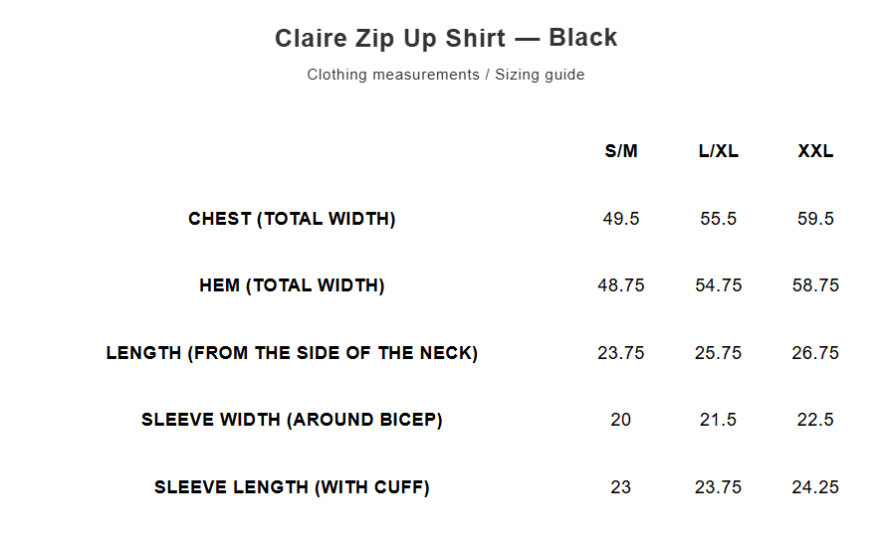Click the 23 sleeve length value for S/M
Image resolution: width=885 pixels, height=552 pixels.
coord(621,487)
